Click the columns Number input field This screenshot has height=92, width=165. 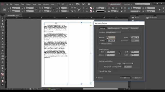point(111,37)
